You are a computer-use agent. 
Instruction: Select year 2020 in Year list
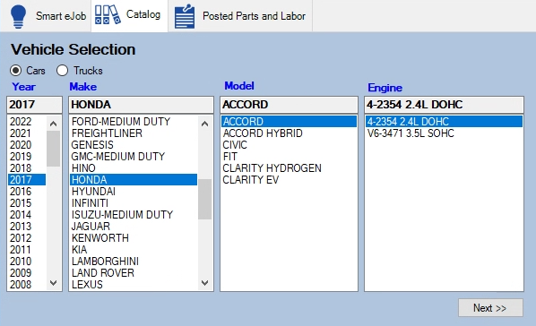coord(27,145)
